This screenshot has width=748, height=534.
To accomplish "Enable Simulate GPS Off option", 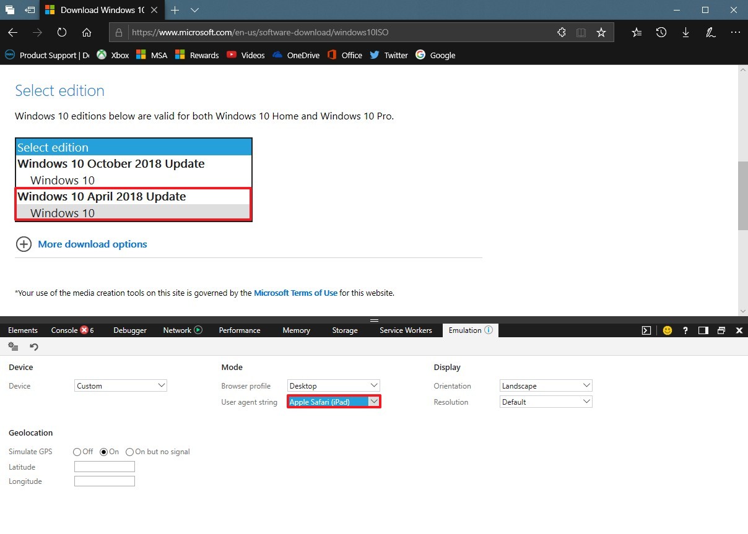I will [77, 452].
